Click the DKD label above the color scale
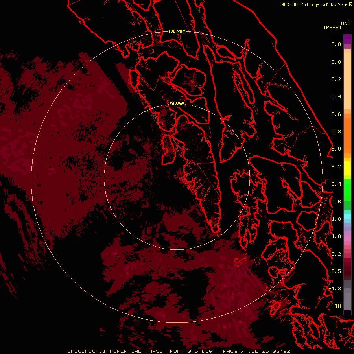The image size is (354, 354). [x=346, y=24]
